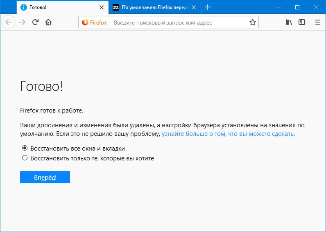
Task: Click the Firefox identity icon in address bar
Action: click(94, 22)
